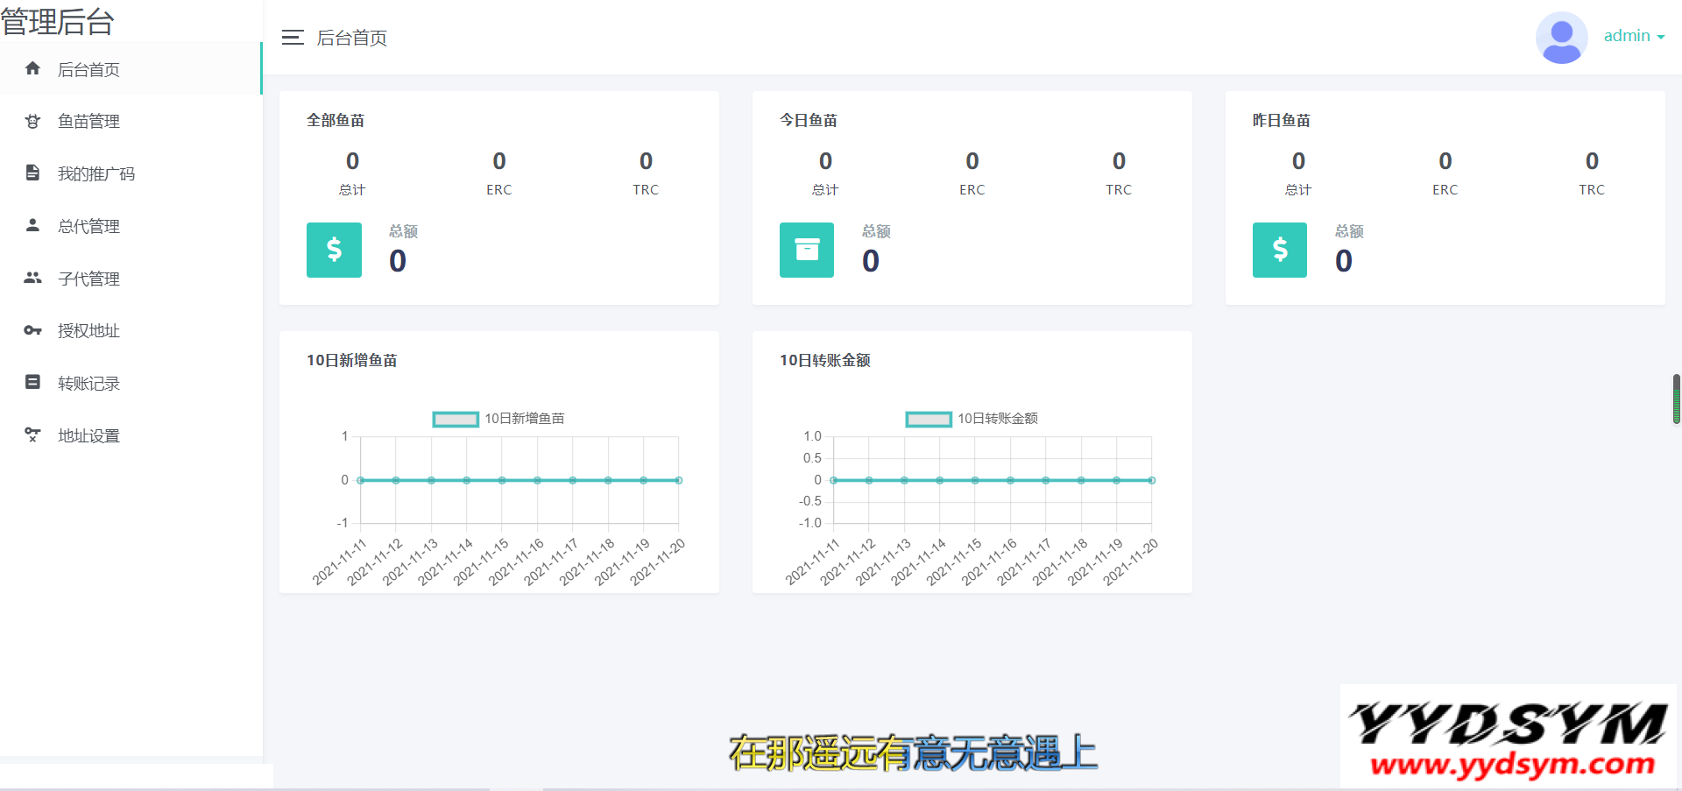
Task: Click the bug icon for 鱼苗管理
Action: click(32, 121)
